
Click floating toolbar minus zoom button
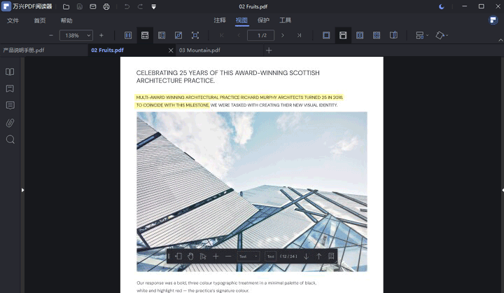[x=228, y=257]
